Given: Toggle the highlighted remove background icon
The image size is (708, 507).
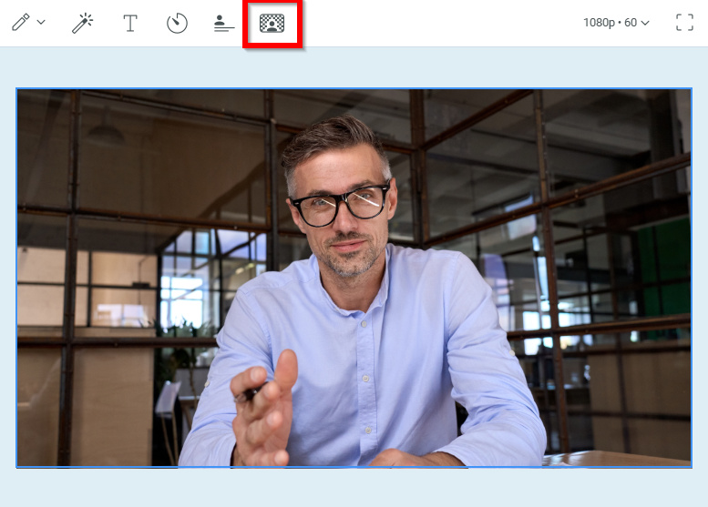Looking at the screenshot, I should click(x=272, y=23).
